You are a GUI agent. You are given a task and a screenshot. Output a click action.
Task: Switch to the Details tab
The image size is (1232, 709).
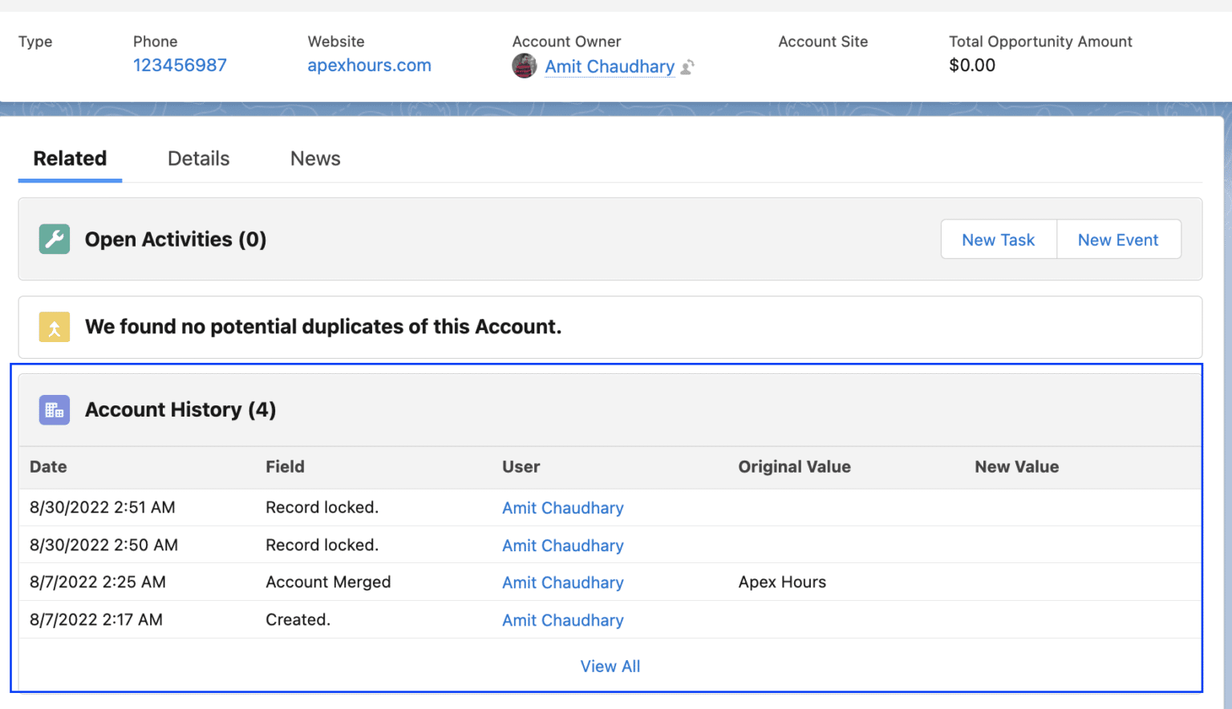[x=198, y=159]
